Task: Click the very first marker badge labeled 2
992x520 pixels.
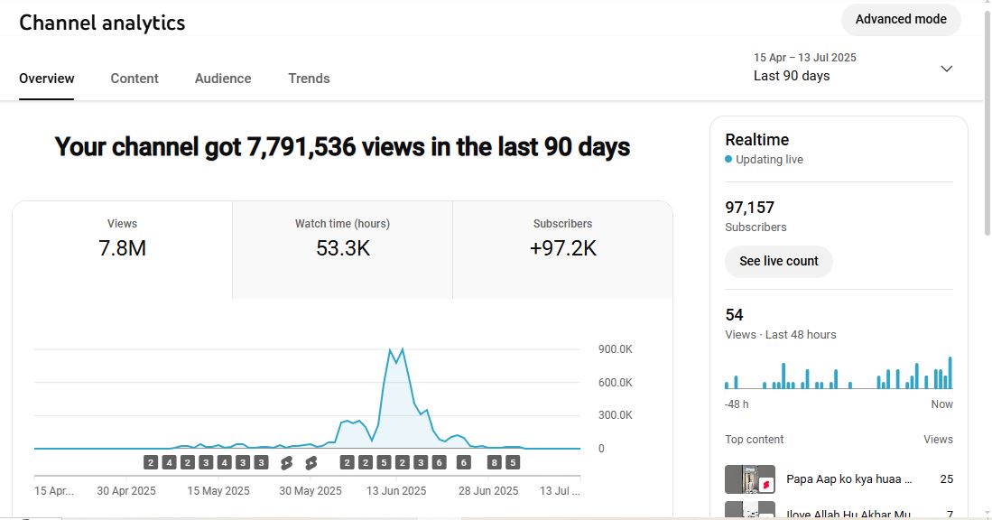Action: tap(151, 463)
